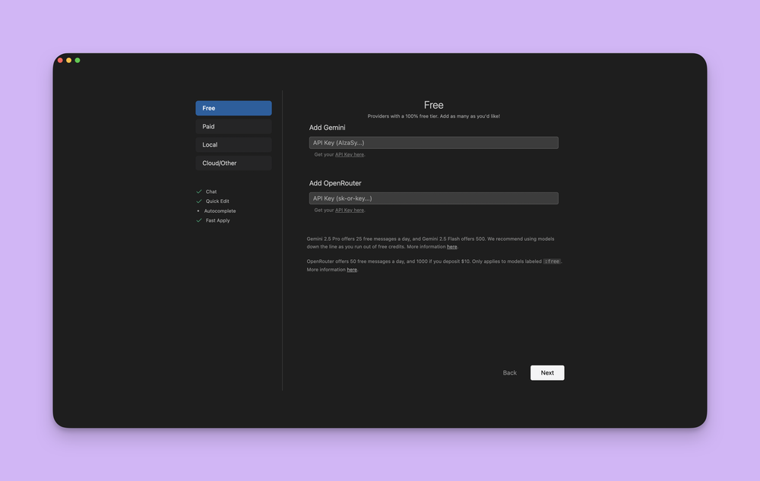Switch to the Paid provider tab
Image resolution: width=760 pixels, height=481 pixels.
[233, 126]
